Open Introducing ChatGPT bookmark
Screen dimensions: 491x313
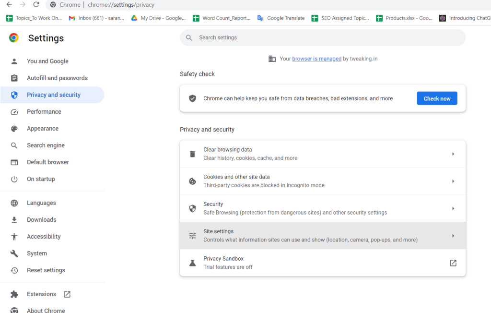(465, 18)
